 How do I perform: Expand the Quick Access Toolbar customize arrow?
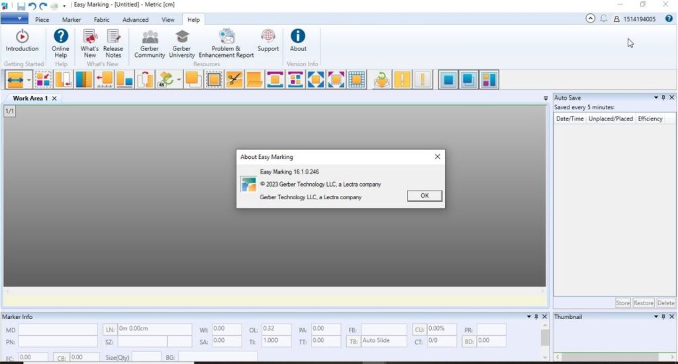[x=64, y=6]
